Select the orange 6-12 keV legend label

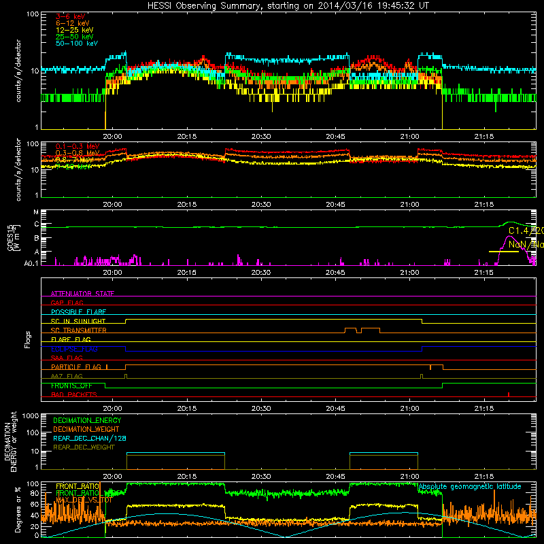73,23
